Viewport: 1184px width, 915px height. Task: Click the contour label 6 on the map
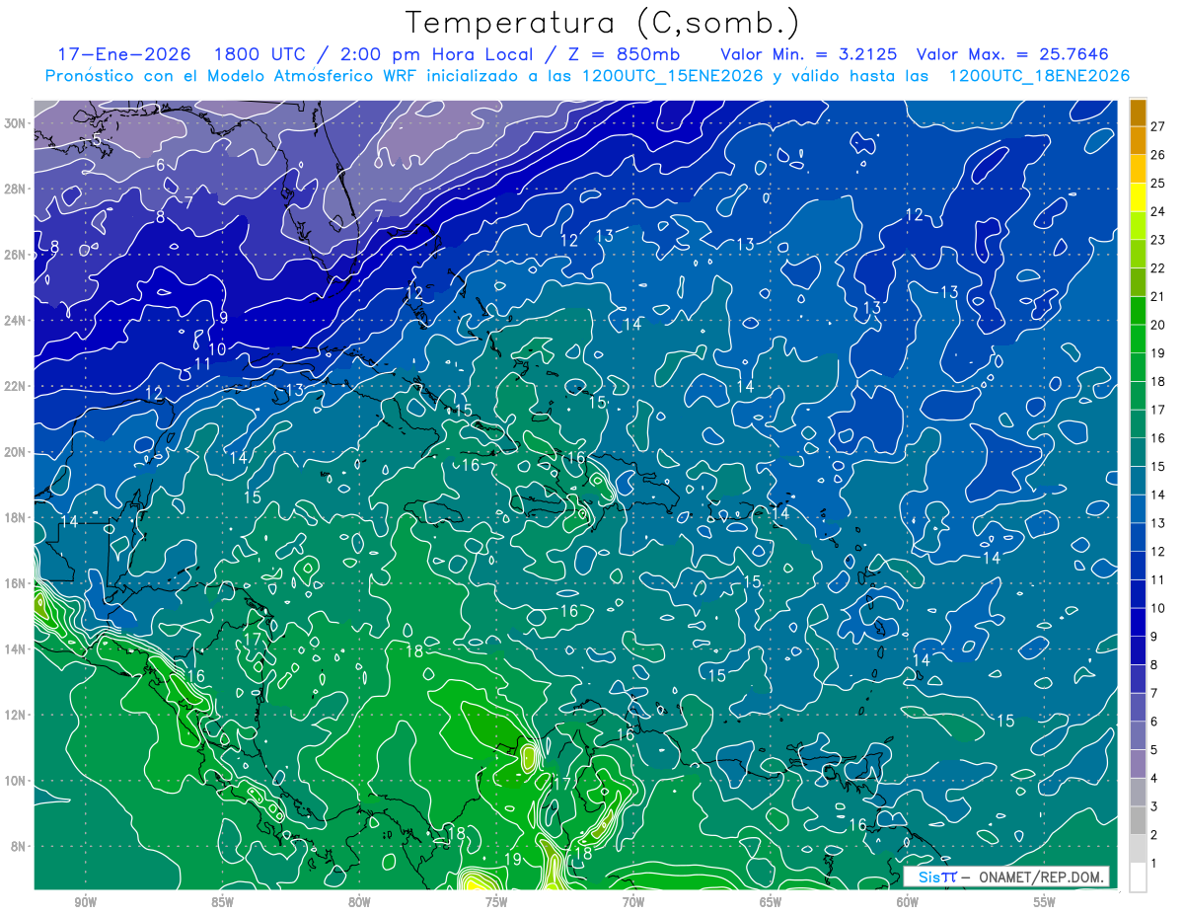[161, 165]
